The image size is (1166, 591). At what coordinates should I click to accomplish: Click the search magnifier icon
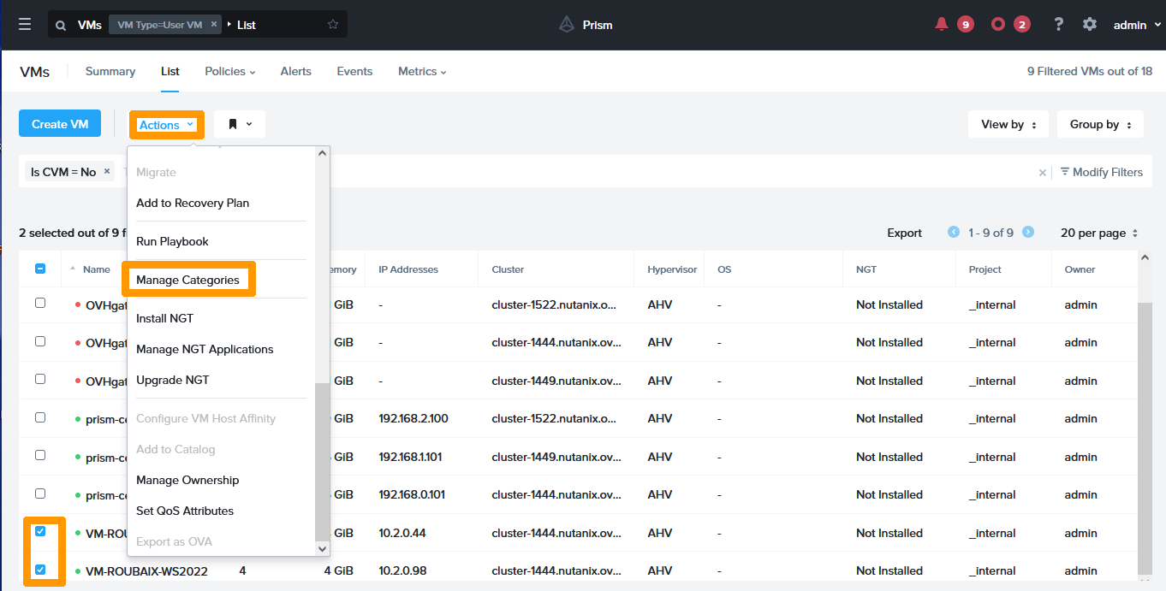click(61, 26)
